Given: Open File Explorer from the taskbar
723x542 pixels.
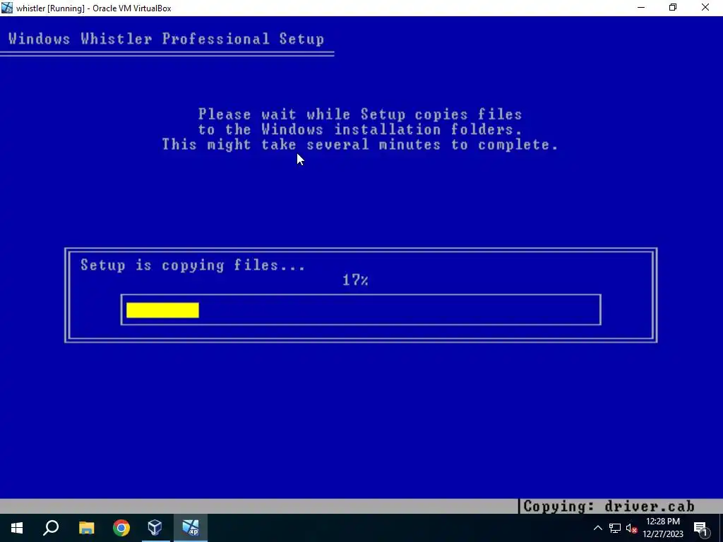Looking at the screenshot, I should click(x=86, y=528).
